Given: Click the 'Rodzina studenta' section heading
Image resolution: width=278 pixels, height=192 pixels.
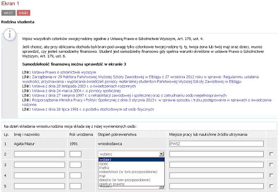Looking at the screenshot, I should (x=18, y=22).
